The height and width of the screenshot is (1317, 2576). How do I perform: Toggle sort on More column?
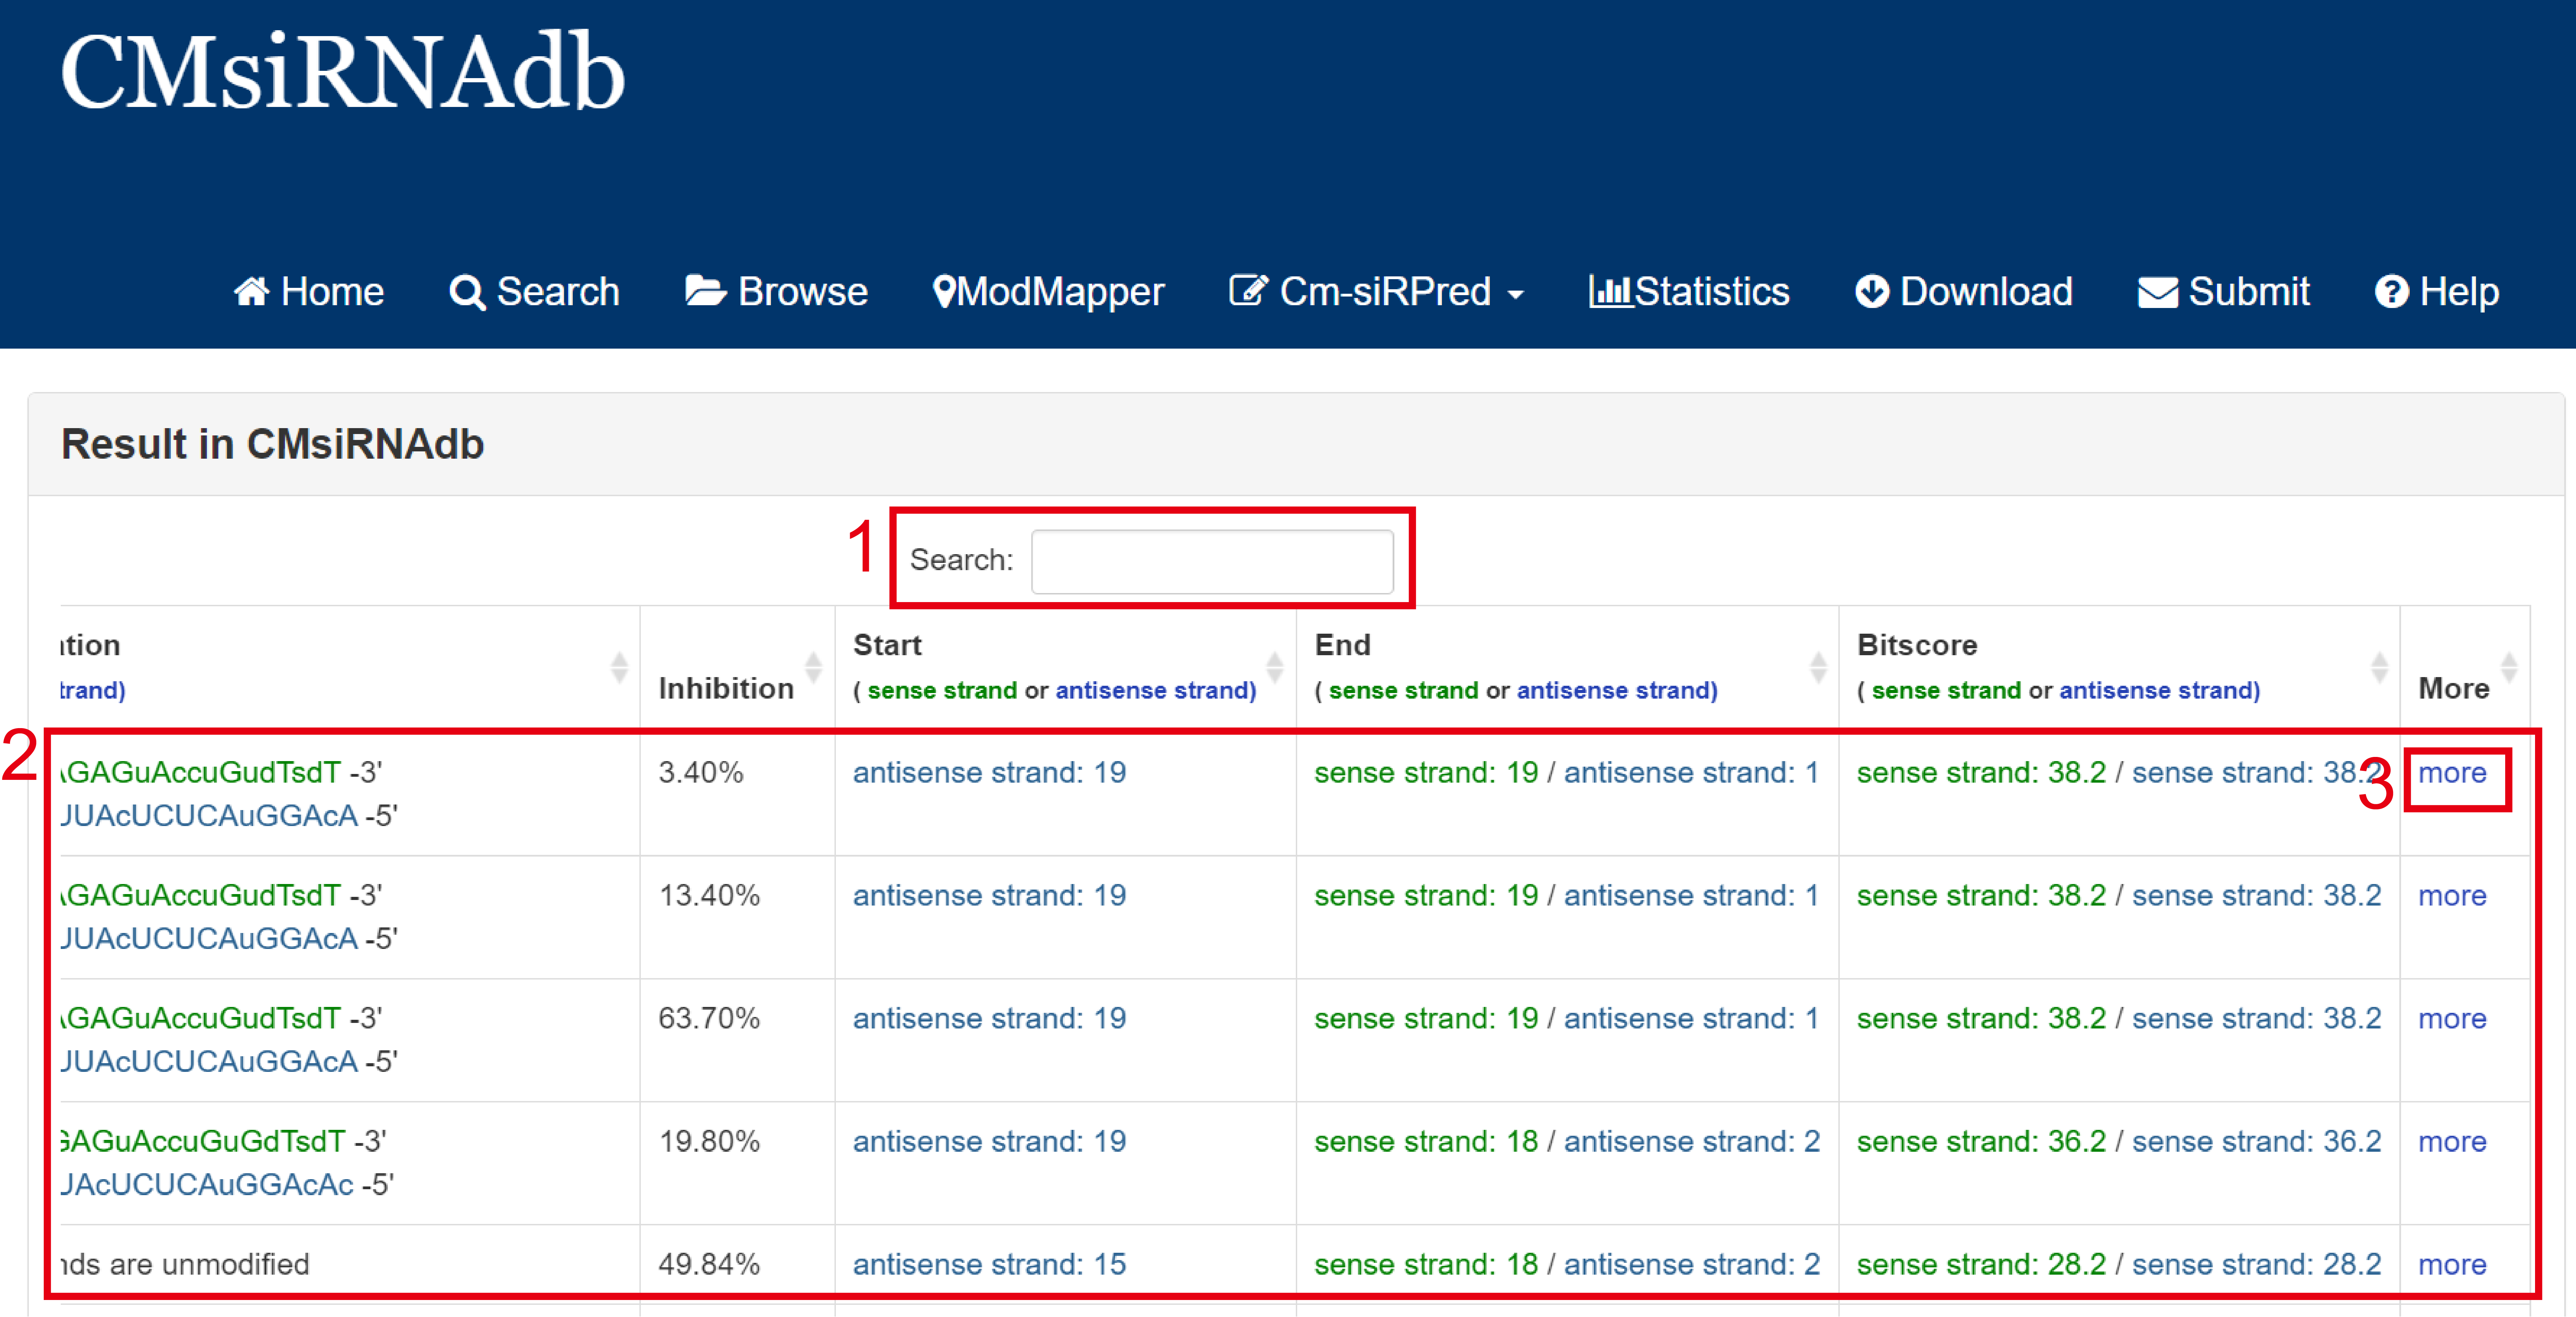pos(2509,667)
